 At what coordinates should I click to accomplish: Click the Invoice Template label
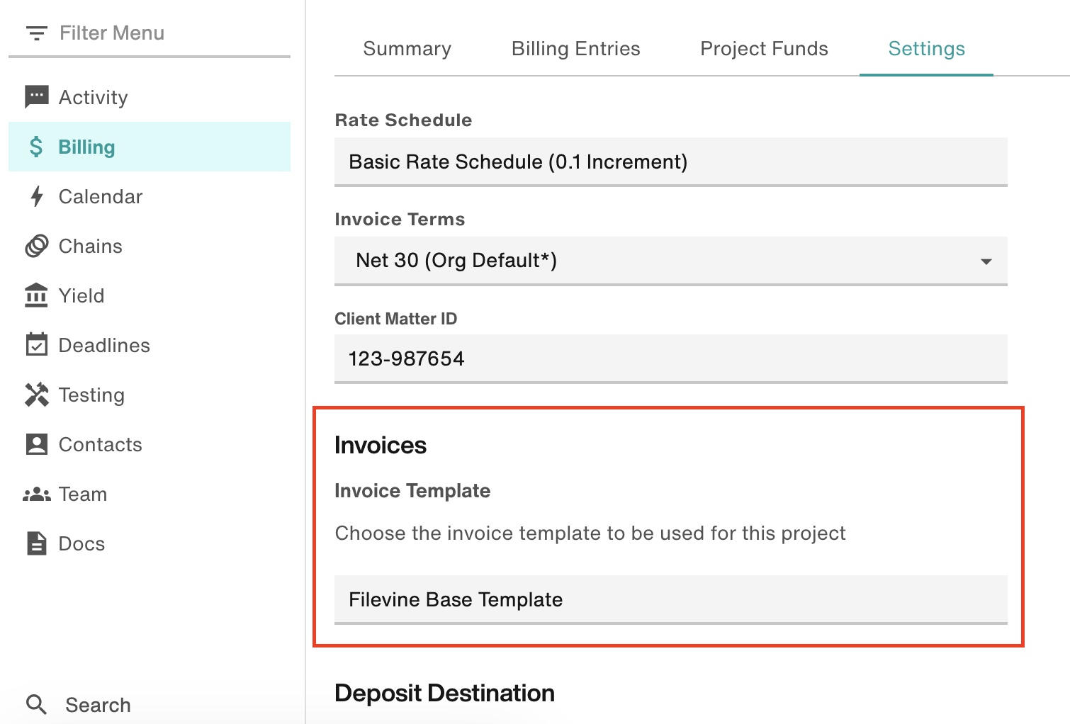click(x=412, y=491)
